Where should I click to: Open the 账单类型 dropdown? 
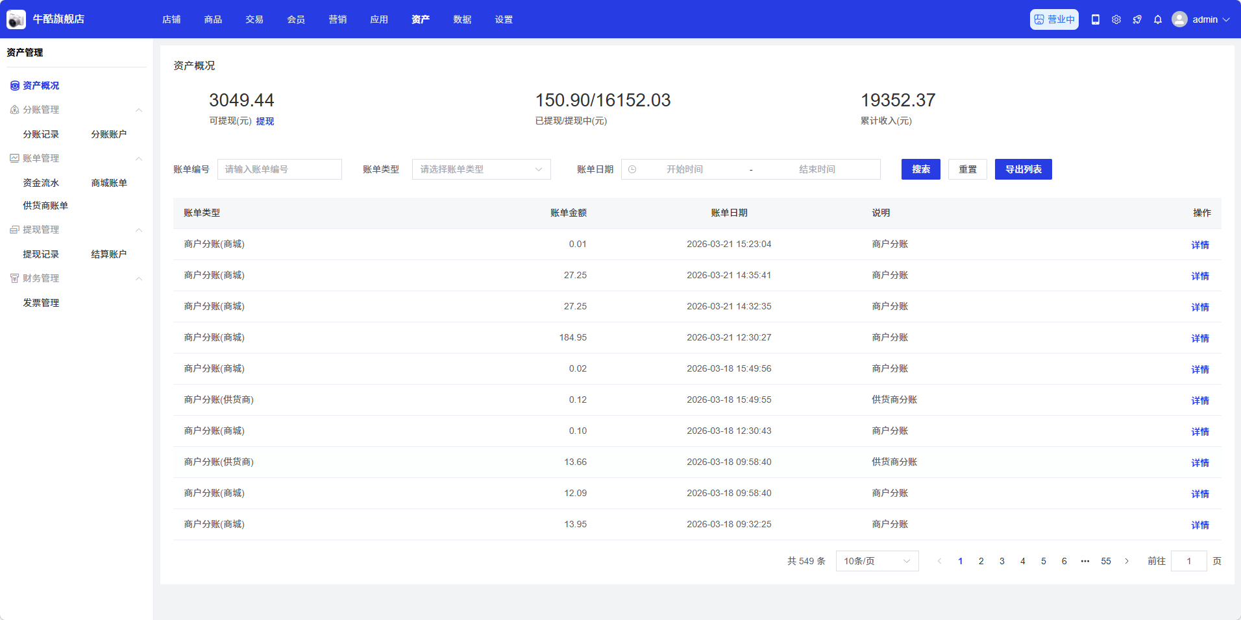pos(481,169)
